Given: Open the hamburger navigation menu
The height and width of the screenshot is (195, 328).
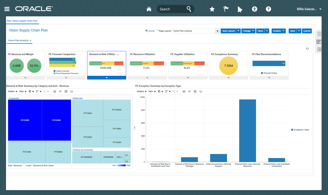Looking at the screenshot, I should 7,9.
